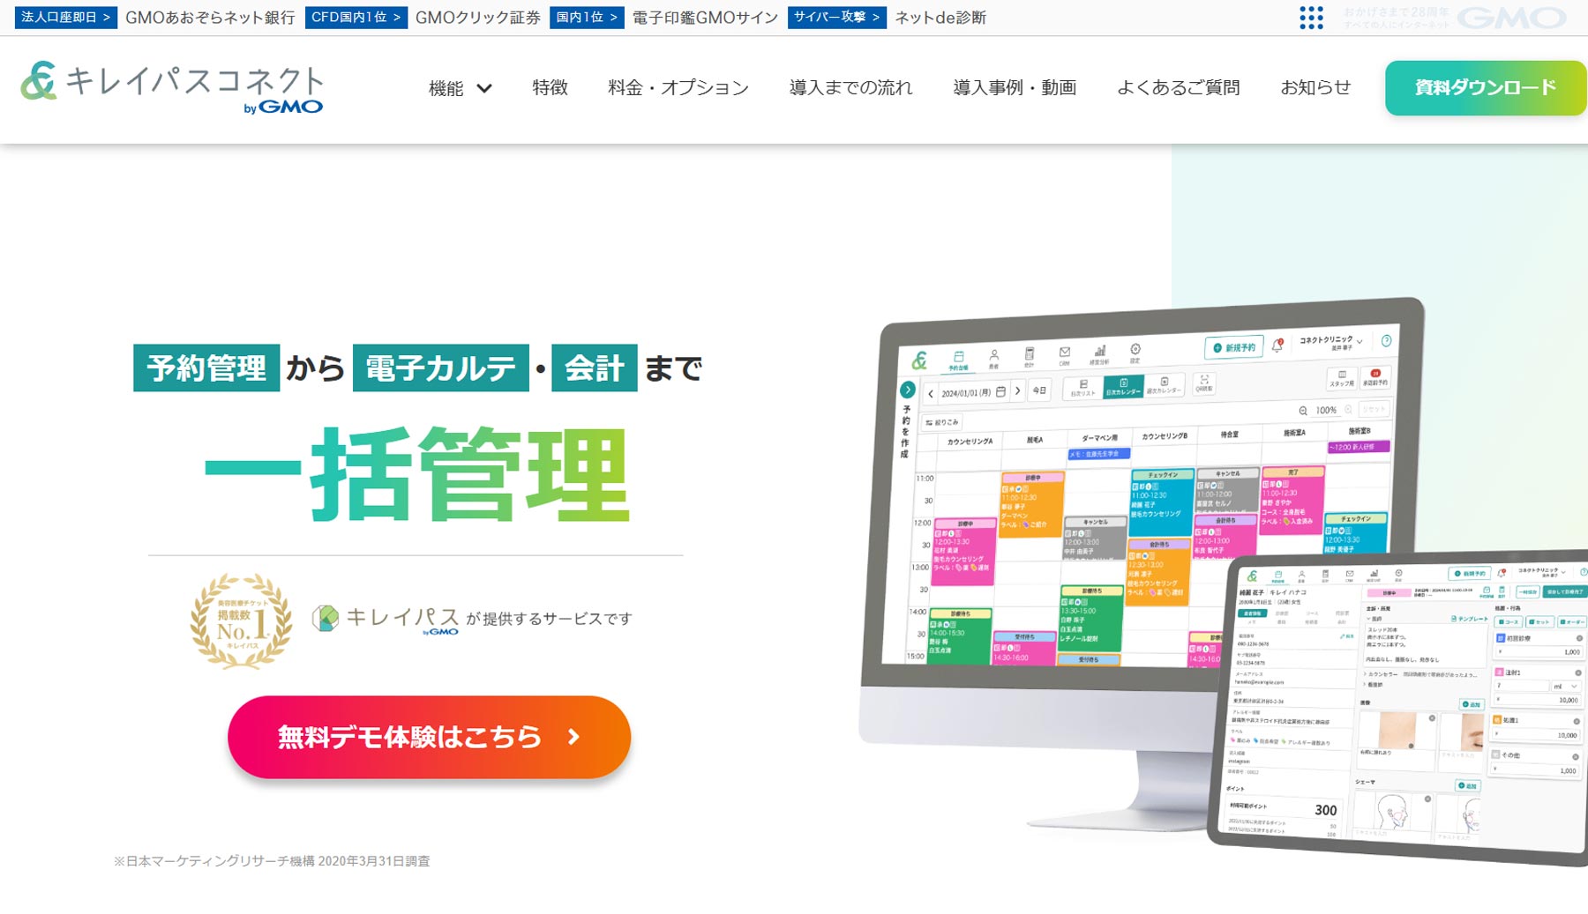Click the キレイパス by GMO logo in hero
Viewport: 1588px width, 914px height.
[386, 619]
